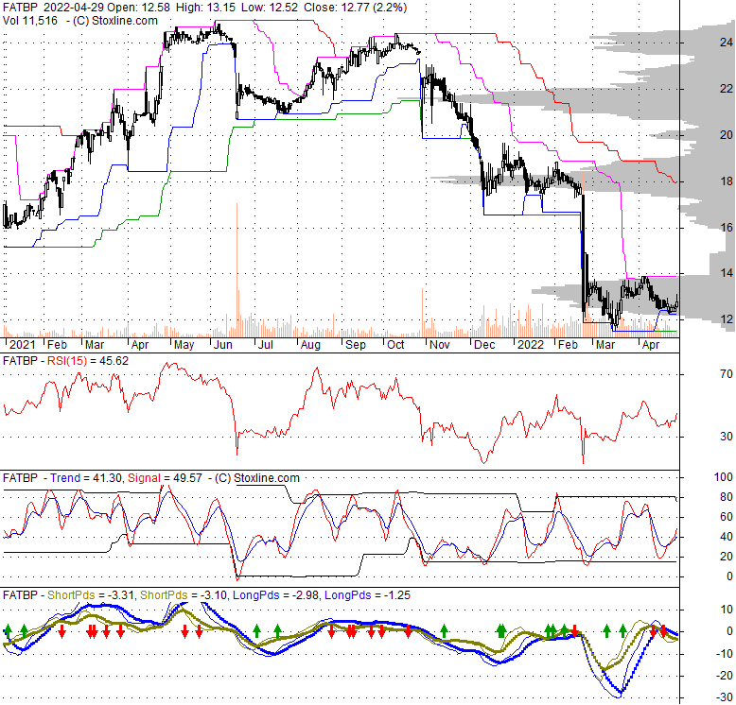736x705 pixels.
Task: Click the RSI value '45.62'
Action: pos(114,361)
